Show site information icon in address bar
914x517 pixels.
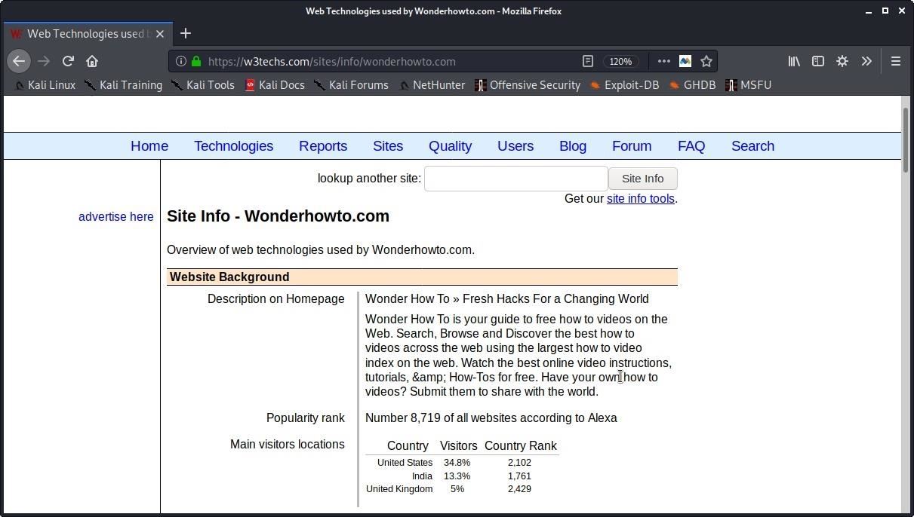[181, 61]
